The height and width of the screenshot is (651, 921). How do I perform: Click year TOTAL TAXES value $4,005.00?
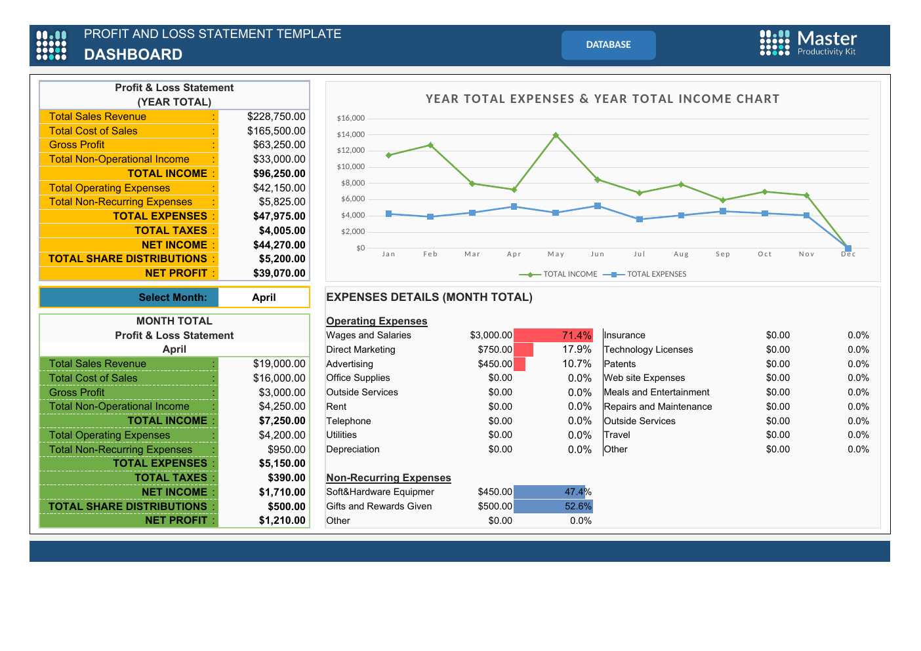(x=282, y=231)
